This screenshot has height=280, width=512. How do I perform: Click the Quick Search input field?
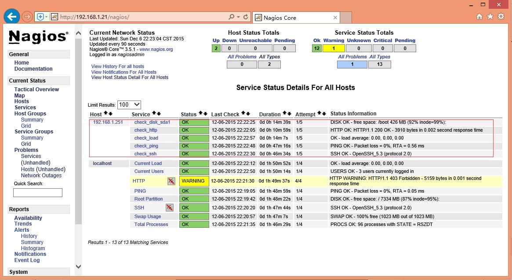pyautogui.click(x=37, y=193)
